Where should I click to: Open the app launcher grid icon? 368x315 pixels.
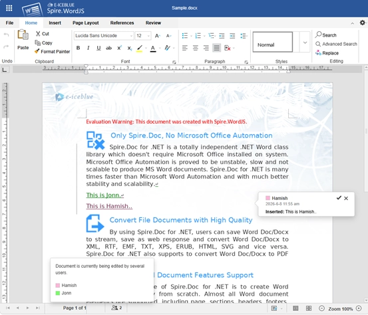[9, 8]
